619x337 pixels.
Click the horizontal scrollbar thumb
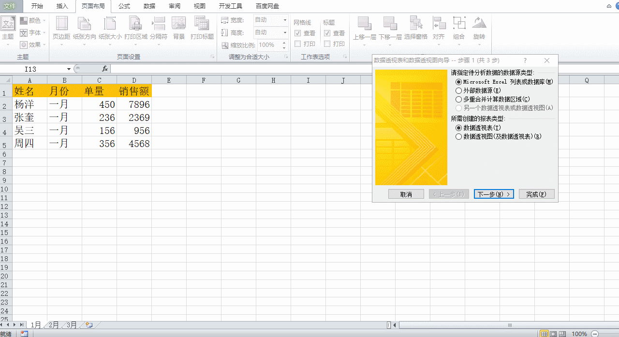(510, 325)
